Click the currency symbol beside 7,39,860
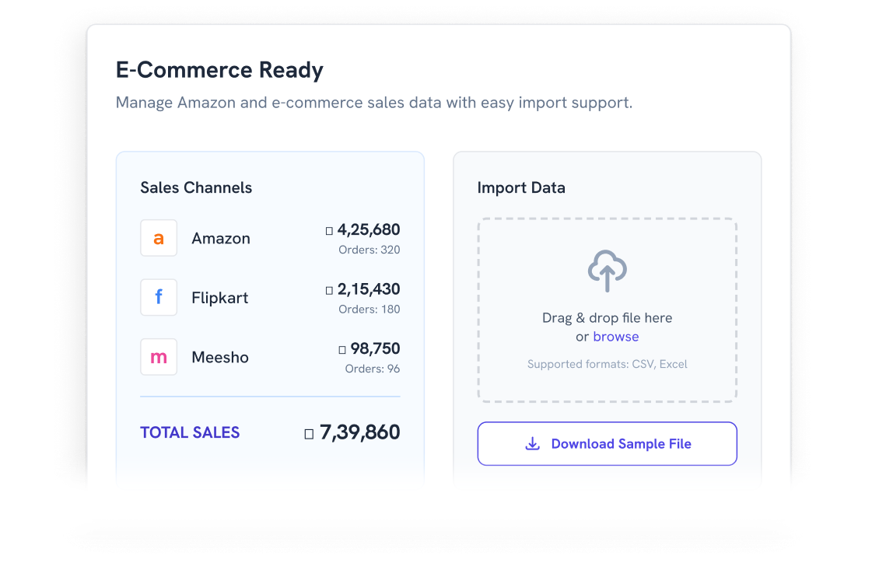 309,433
